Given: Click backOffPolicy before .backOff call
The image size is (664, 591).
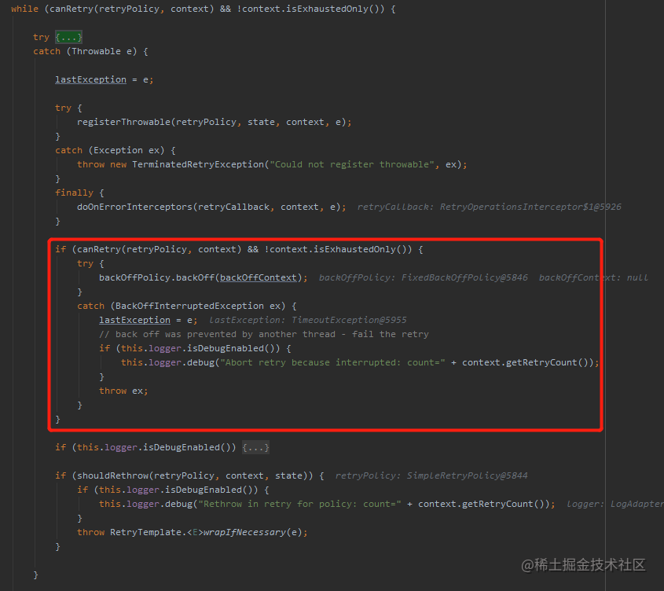Looking at the screenshot, I should pos(134,277).
